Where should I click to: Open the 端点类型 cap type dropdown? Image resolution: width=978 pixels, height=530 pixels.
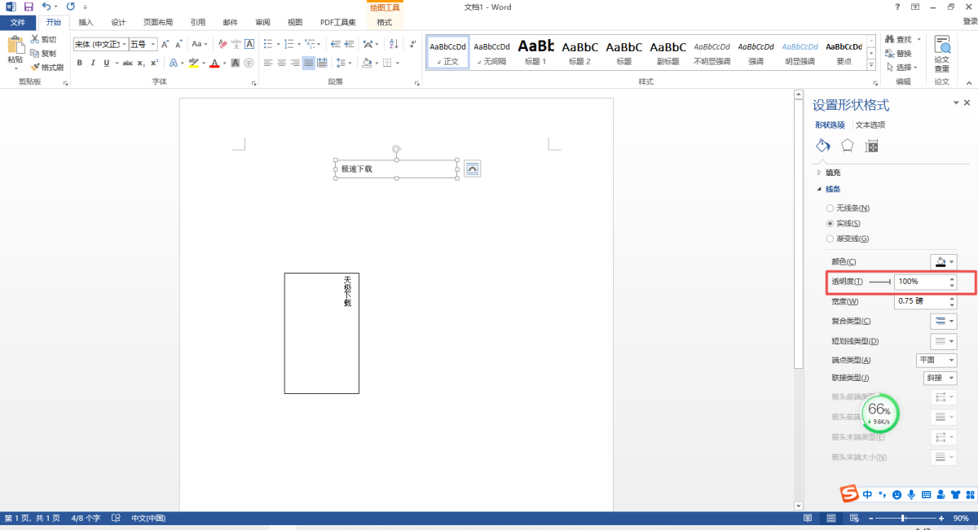coord(936,360)
